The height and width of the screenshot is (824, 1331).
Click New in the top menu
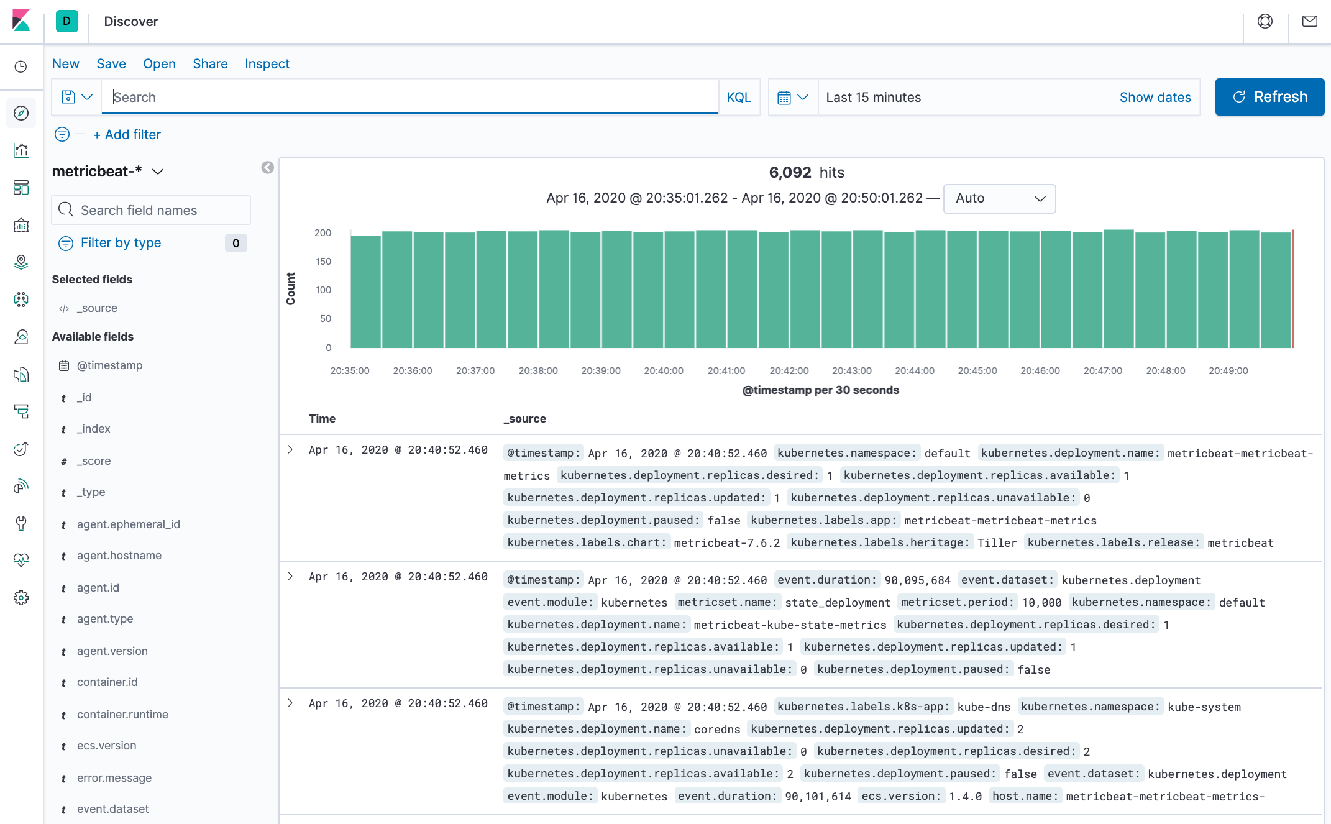[65, 64]
